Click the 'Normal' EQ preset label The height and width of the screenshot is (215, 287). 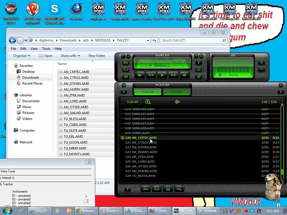click(234, 75)
